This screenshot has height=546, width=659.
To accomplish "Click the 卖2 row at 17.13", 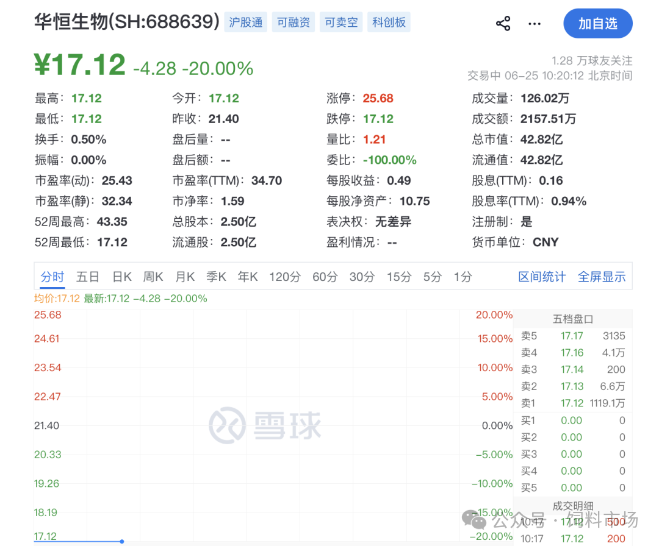I will (573, 386).
